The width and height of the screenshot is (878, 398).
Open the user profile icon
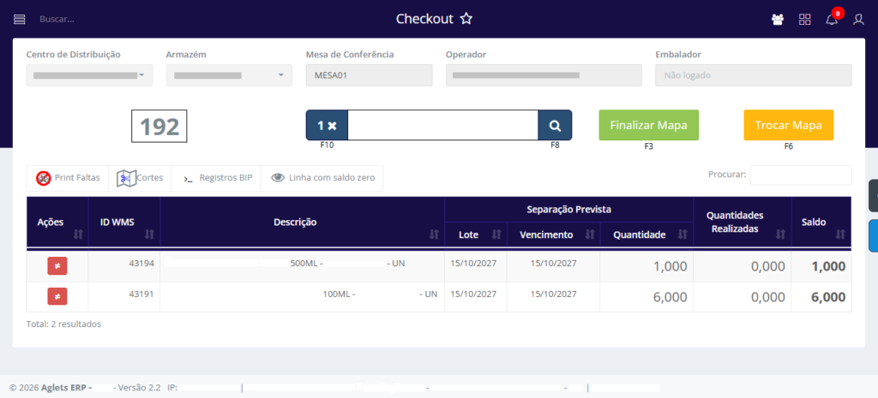[x=858, y=20]
